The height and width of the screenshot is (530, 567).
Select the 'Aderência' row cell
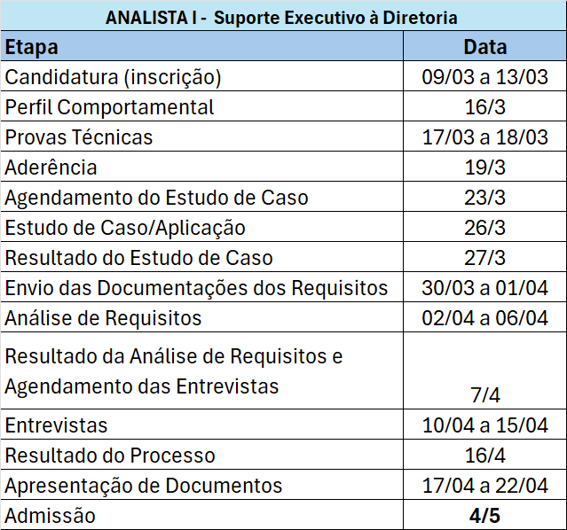point(51,168)
